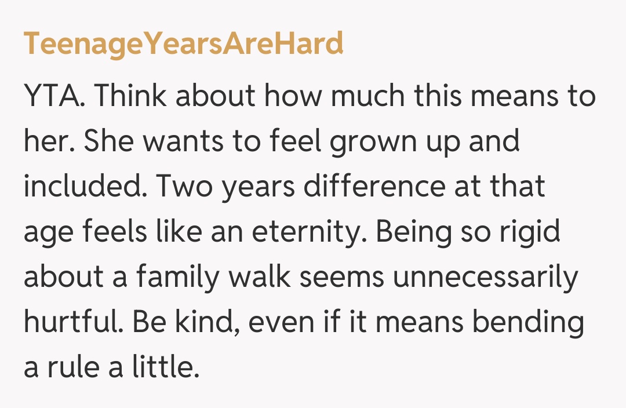Image resolution: width=626 pixels, height=408 pixels.
Task: Click the word "included" in the comment
Action: pos(85,187)
